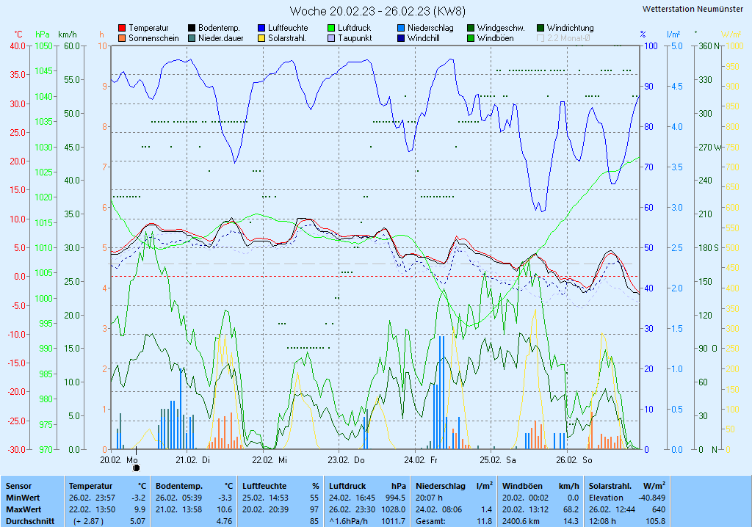Click the red Temperatur legend swatch
Viewport: 752px width, 527px height.
[122, 29]
